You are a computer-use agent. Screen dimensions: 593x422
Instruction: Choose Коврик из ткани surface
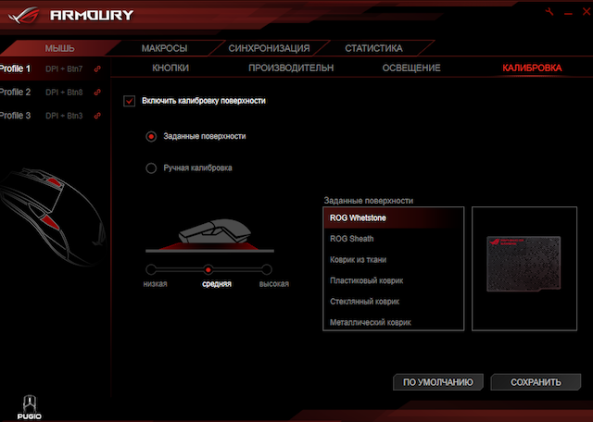coord(393,260)
